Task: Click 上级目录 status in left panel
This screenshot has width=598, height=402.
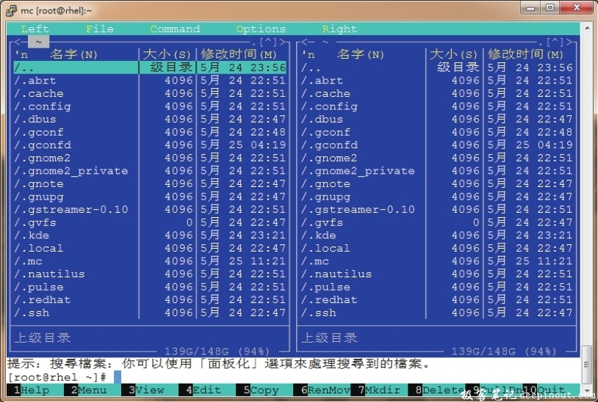Action: (x=43, y=337)
